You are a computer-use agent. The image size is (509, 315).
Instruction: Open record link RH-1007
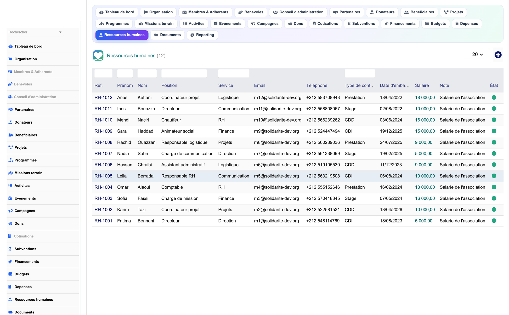pos(103,154)
